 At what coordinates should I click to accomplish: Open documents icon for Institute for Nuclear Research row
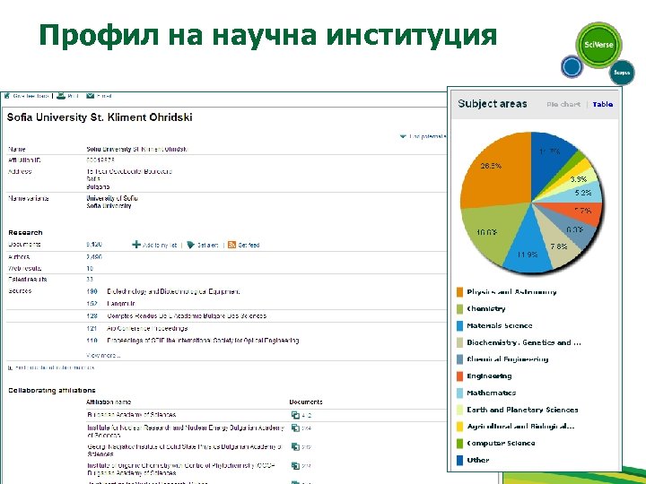(x=295, y=428)
